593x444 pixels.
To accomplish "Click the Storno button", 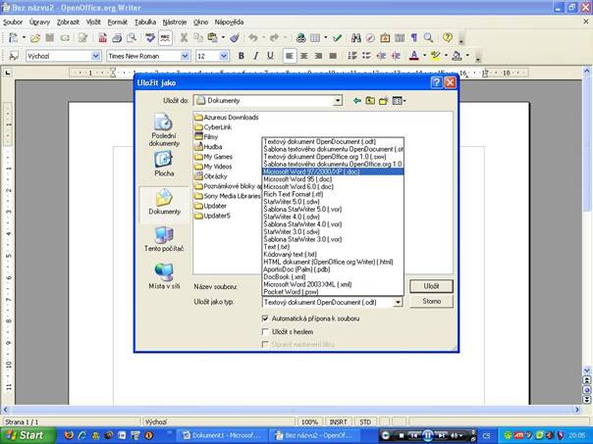I will click(x=431, y=301).
